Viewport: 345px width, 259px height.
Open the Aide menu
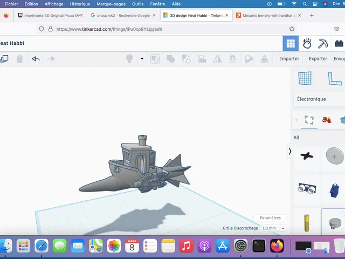point(176,4)
